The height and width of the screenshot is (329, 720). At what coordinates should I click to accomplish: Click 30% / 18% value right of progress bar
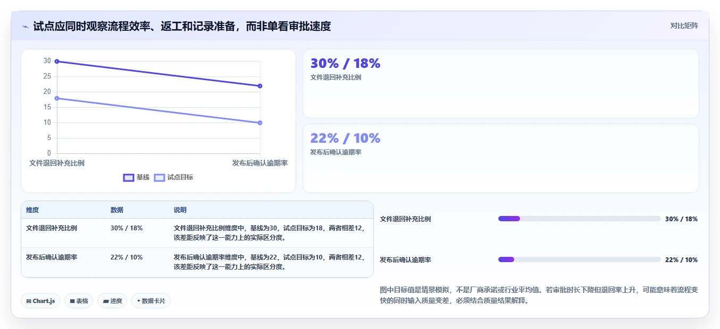click(681, 219)
